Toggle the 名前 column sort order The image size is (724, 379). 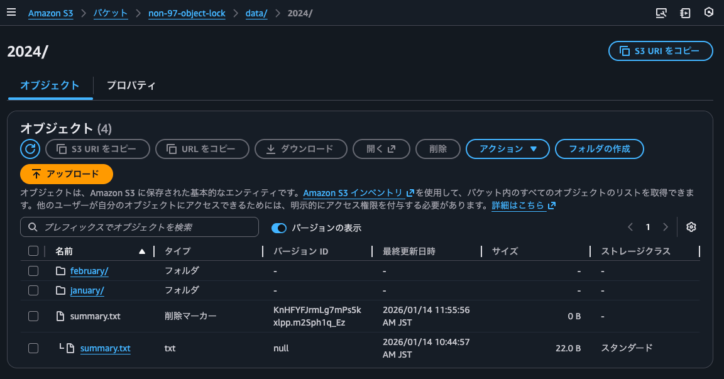point(142,251)
